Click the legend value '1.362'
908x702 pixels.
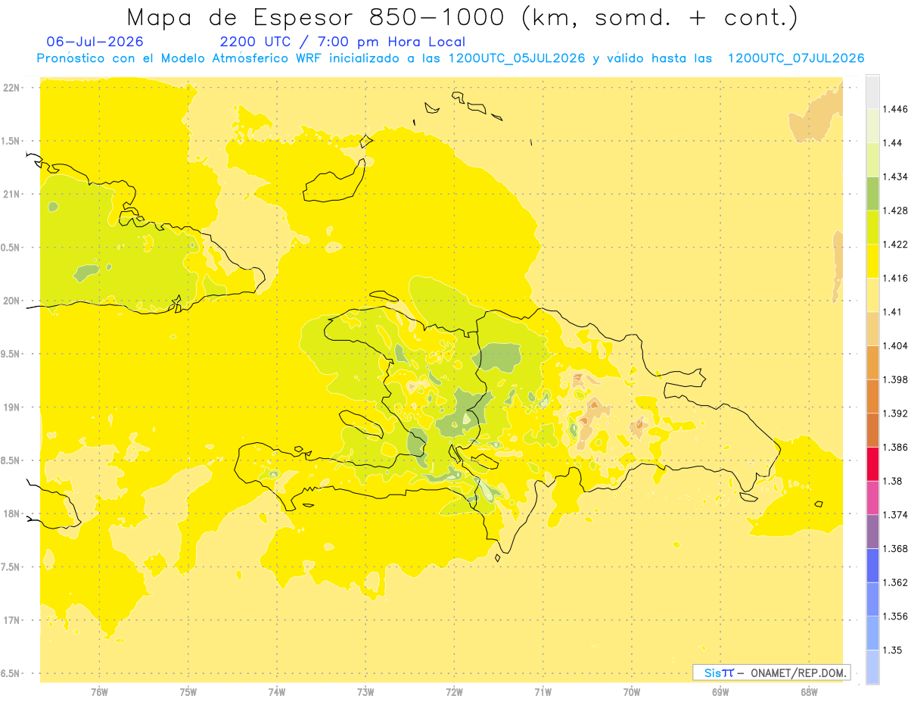[x=895, y=582]
